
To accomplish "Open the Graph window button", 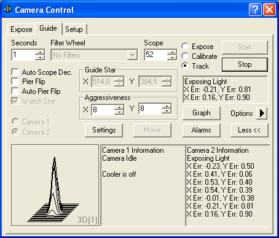I will tap(202, 113).
